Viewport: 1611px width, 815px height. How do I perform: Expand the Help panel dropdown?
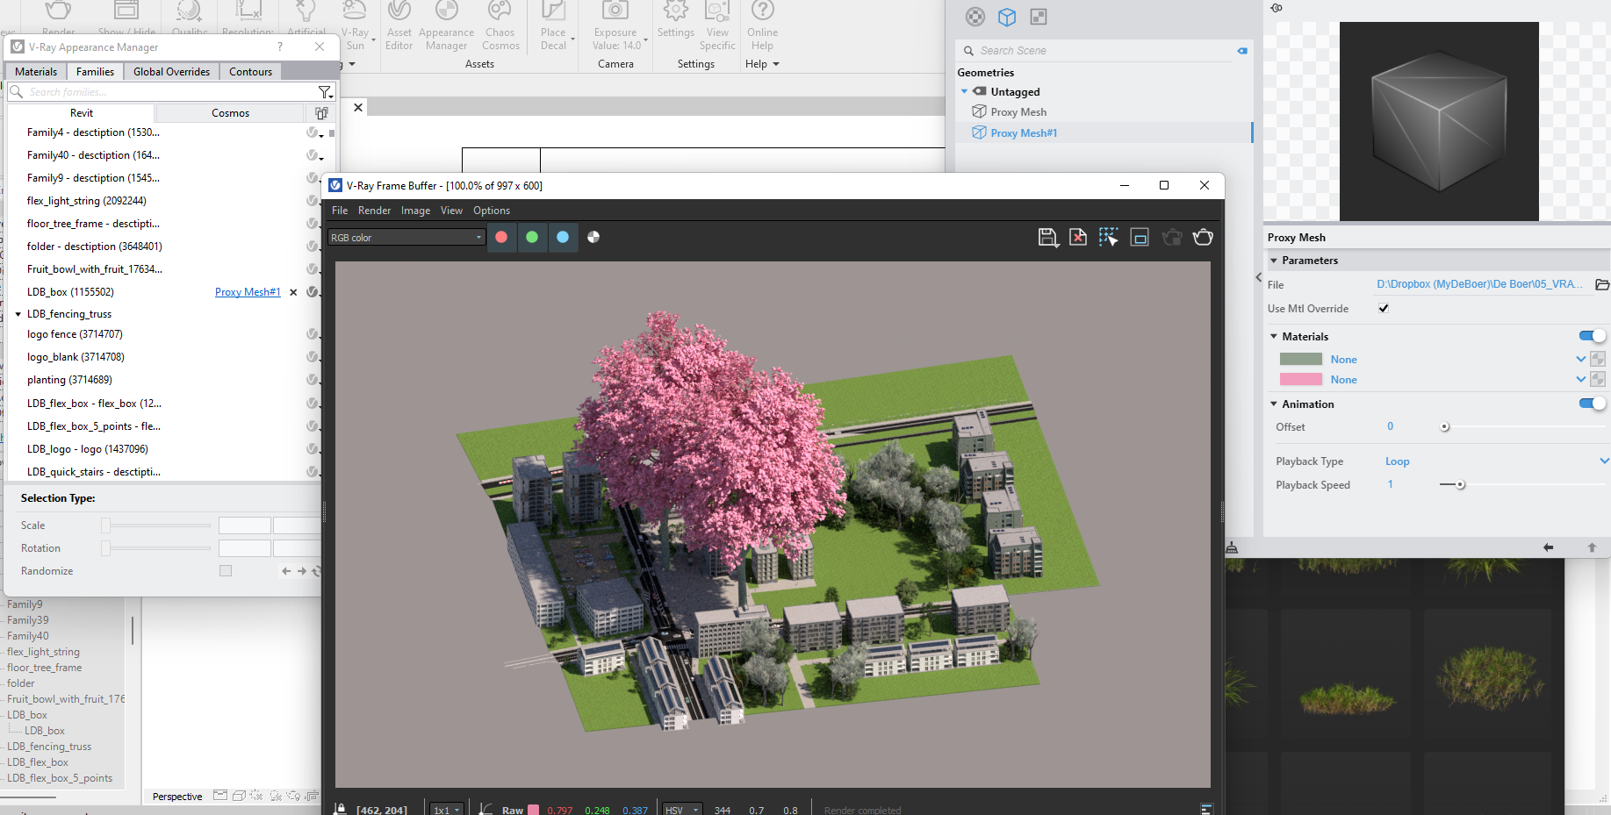[x=762, y=64]
